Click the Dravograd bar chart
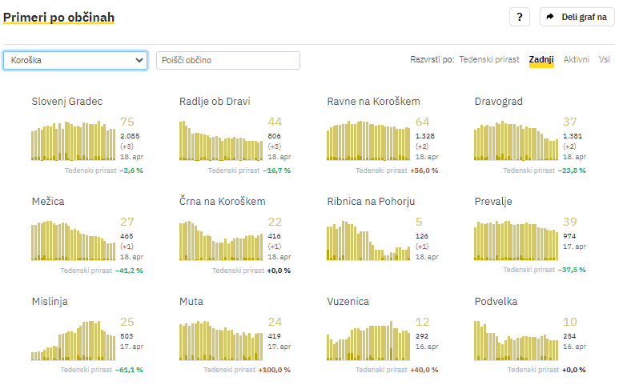This screenshot has width=623, height=385. (x=516, y=142)
